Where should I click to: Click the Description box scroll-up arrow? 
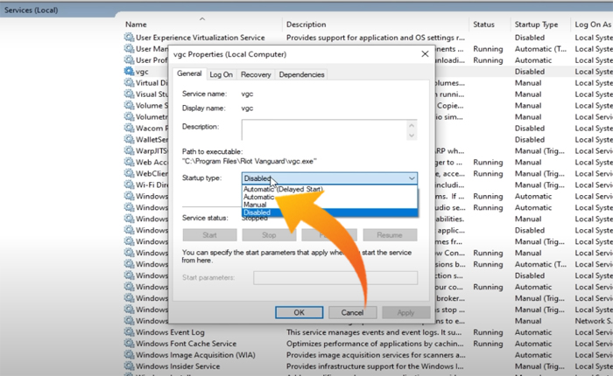412,125
